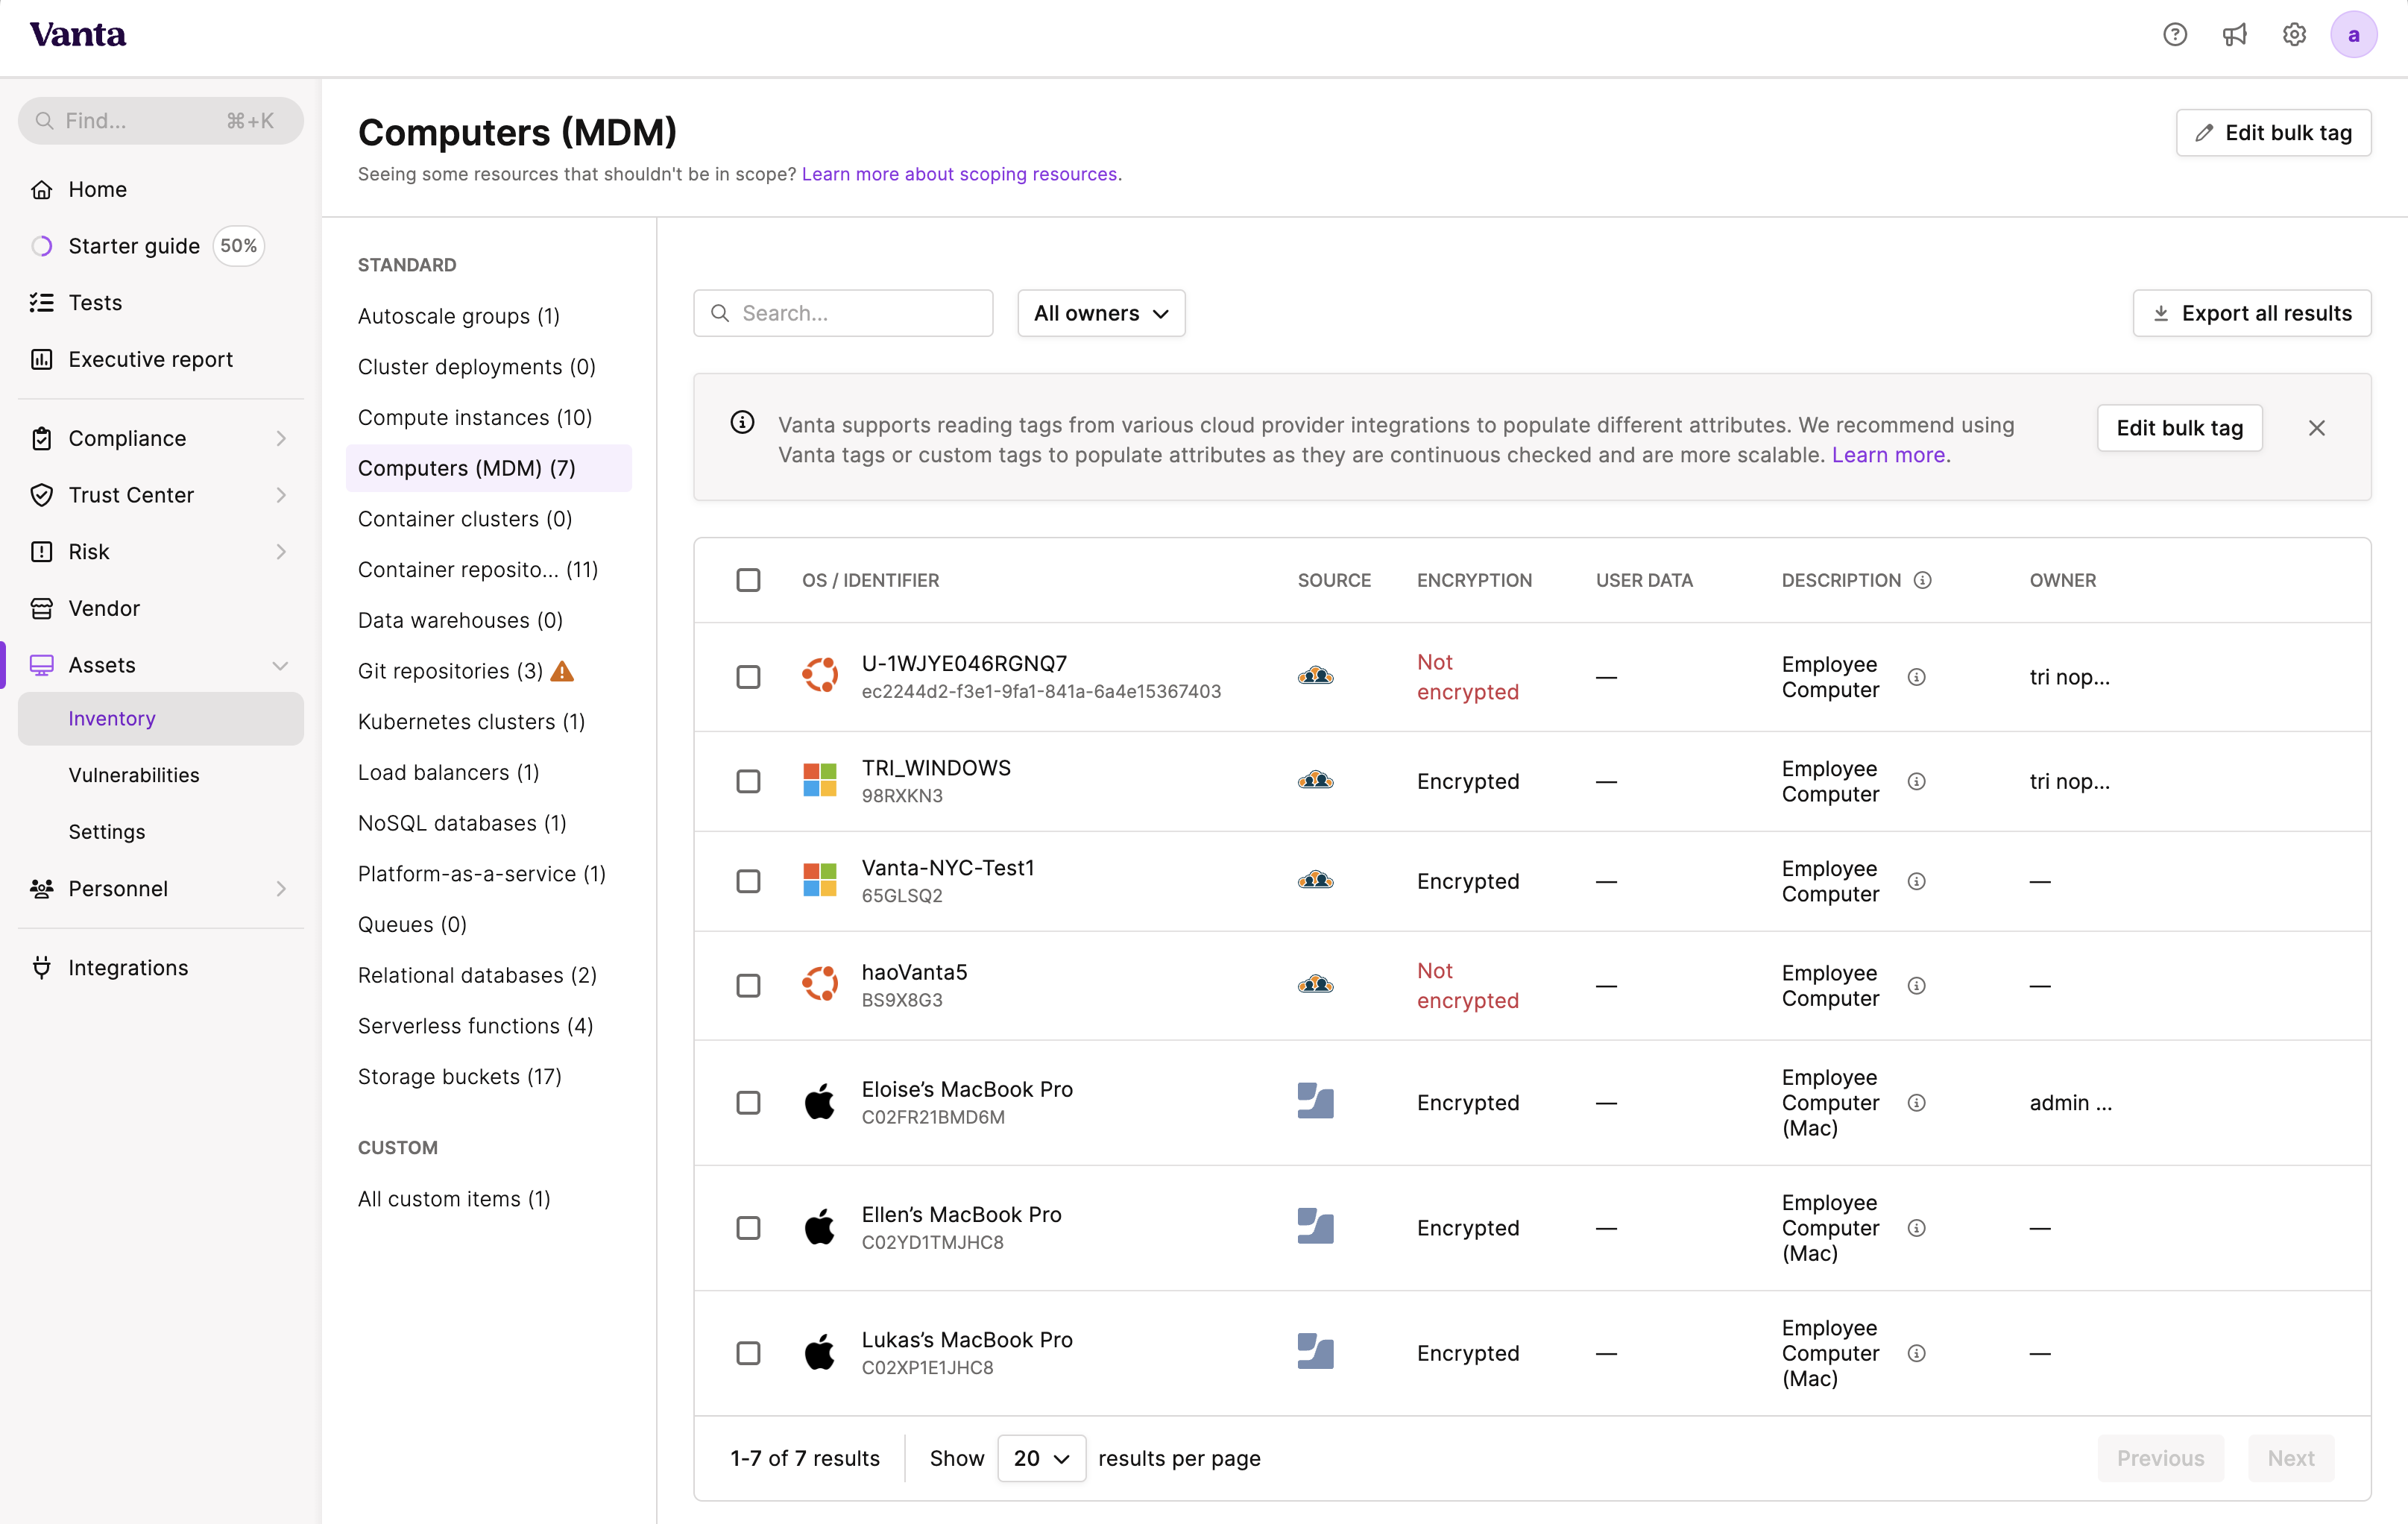Select the haoVanta5 row checkbox

click(x=748, y=986)
